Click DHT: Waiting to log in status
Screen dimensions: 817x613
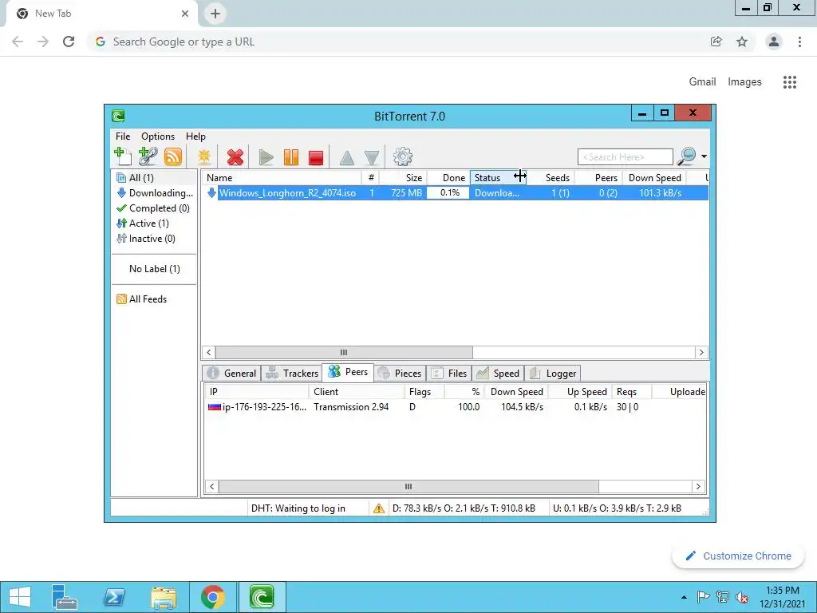(298, 508)
